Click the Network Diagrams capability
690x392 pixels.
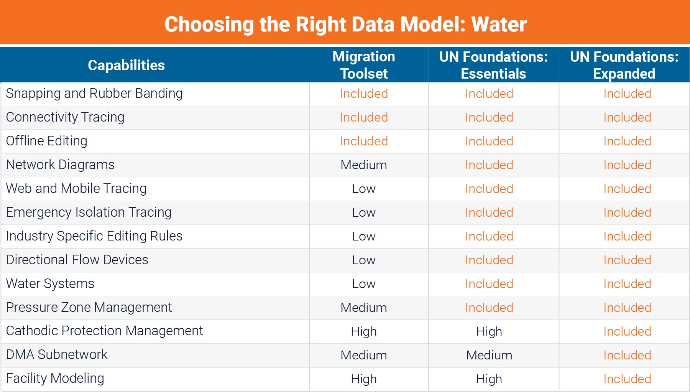click(61, 165)
